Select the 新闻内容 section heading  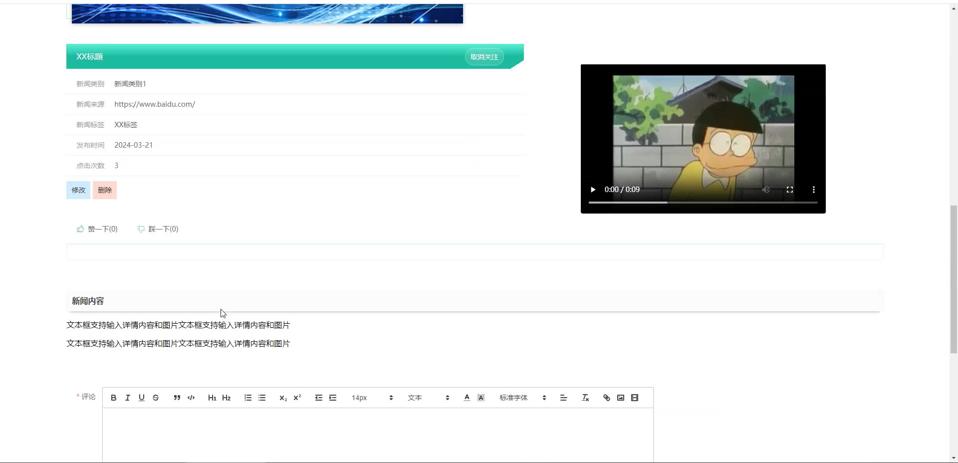pyautogui.click(x=88, y=301)
